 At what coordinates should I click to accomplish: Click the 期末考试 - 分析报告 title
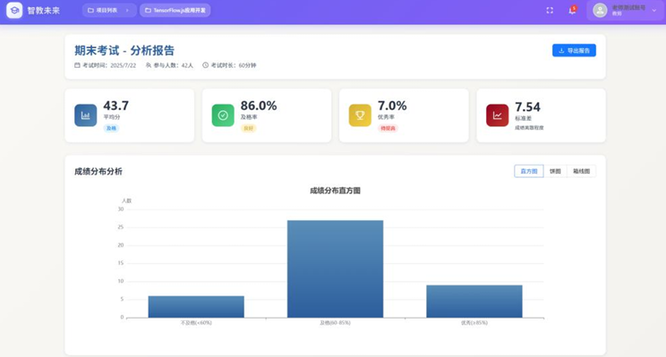pyautogui.click(x=124, y=50)
